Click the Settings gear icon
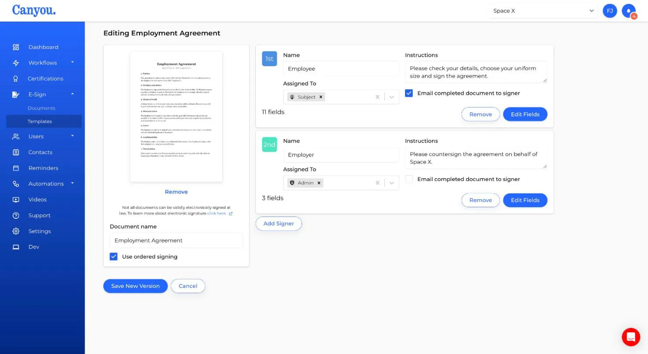 click(16, 231)
